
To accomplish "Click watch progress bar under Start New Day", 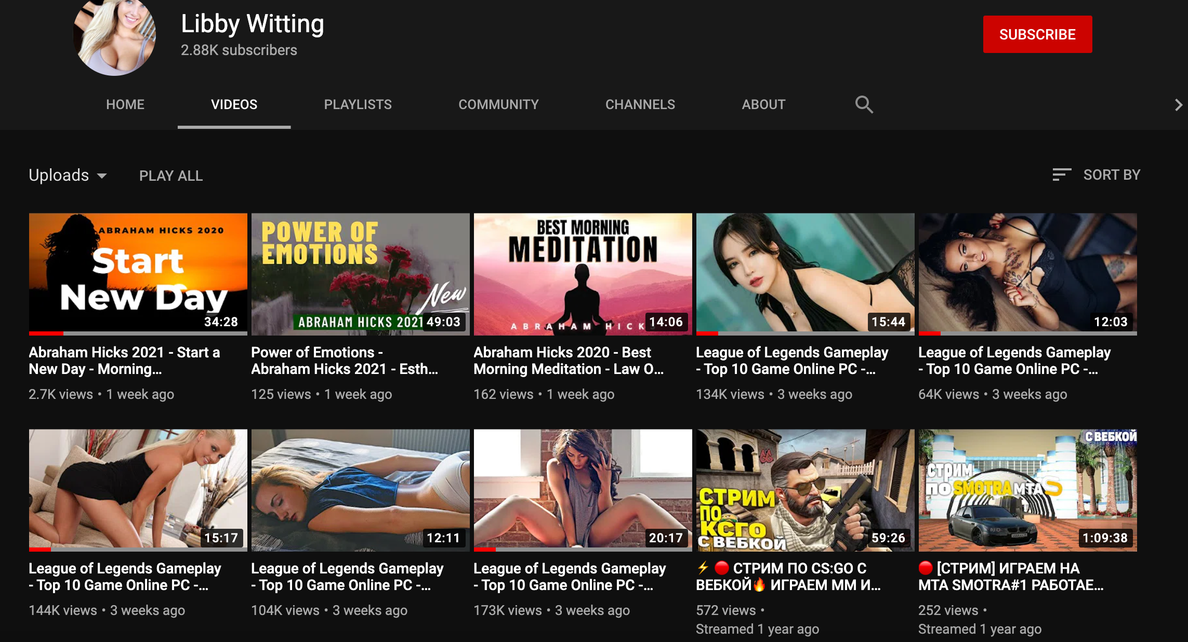I will coord(138,333).
